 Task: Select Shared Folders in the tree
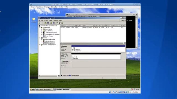pos(49,31)
